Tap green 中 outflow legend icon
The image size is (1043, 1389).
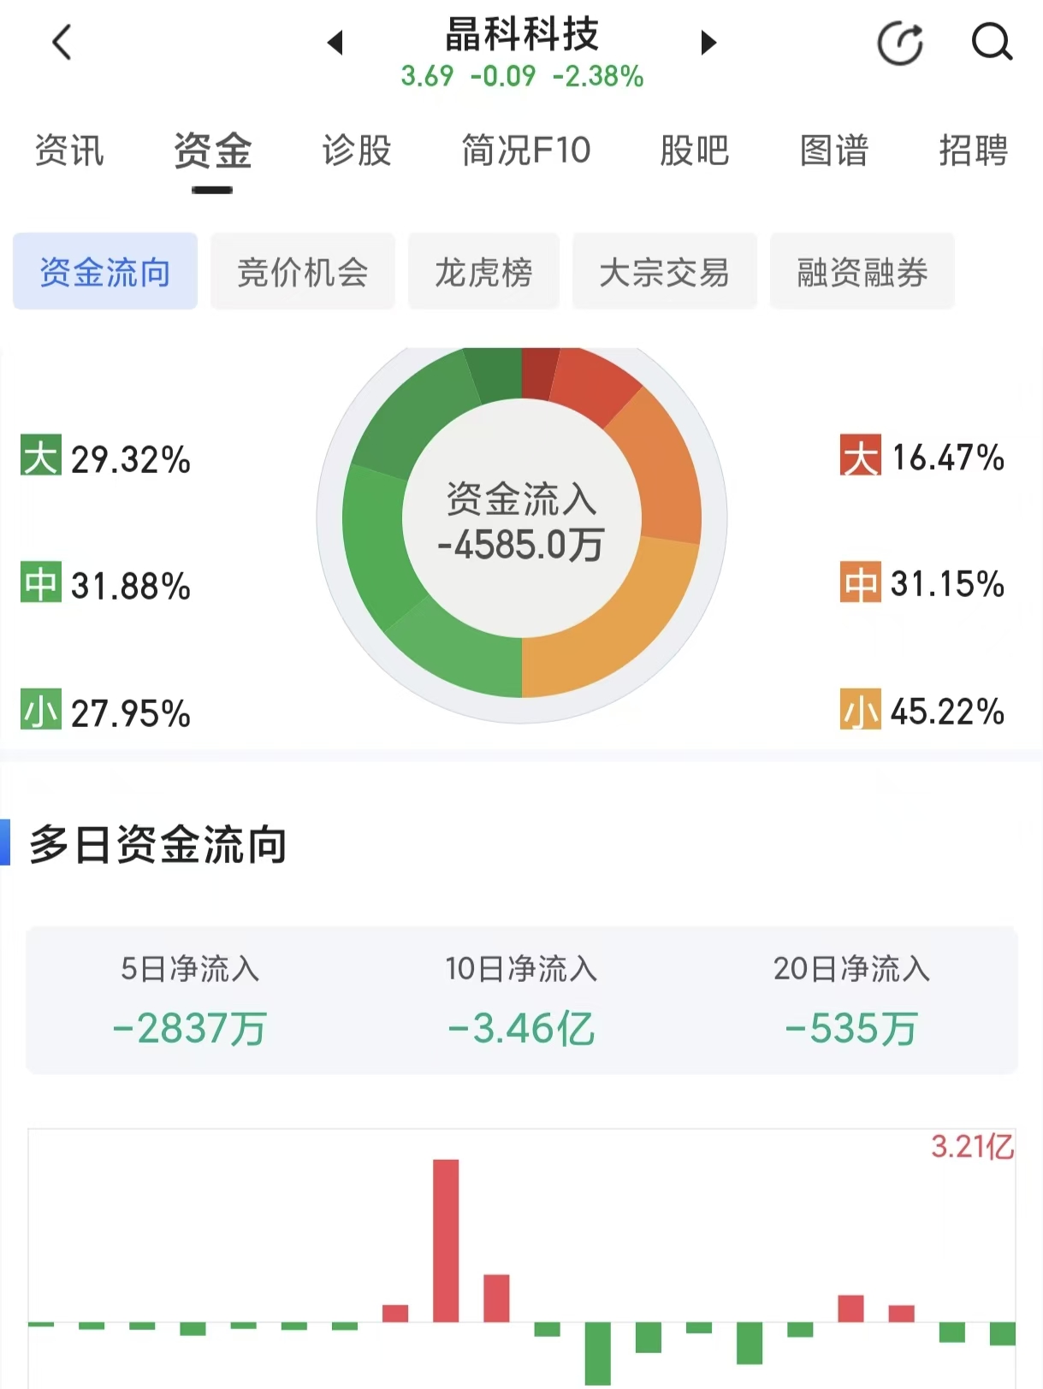pos(41,582)
